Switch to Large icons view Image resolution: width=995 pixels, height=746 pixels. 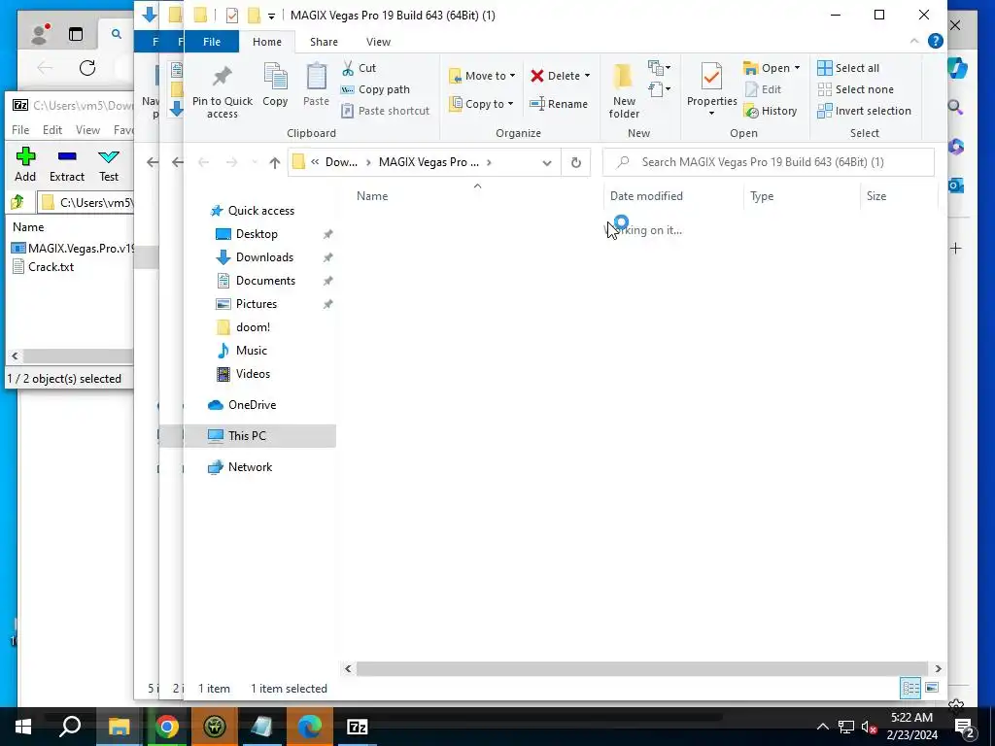[x=932, y=688]
